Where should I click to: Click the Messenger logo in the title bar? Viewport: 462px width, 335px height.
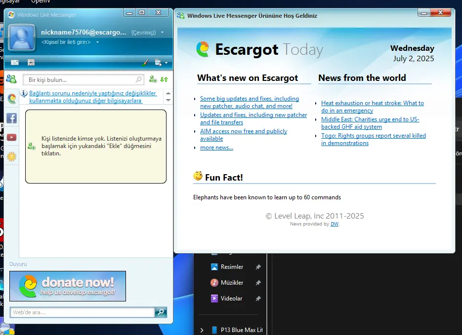(x=11, y=15)
